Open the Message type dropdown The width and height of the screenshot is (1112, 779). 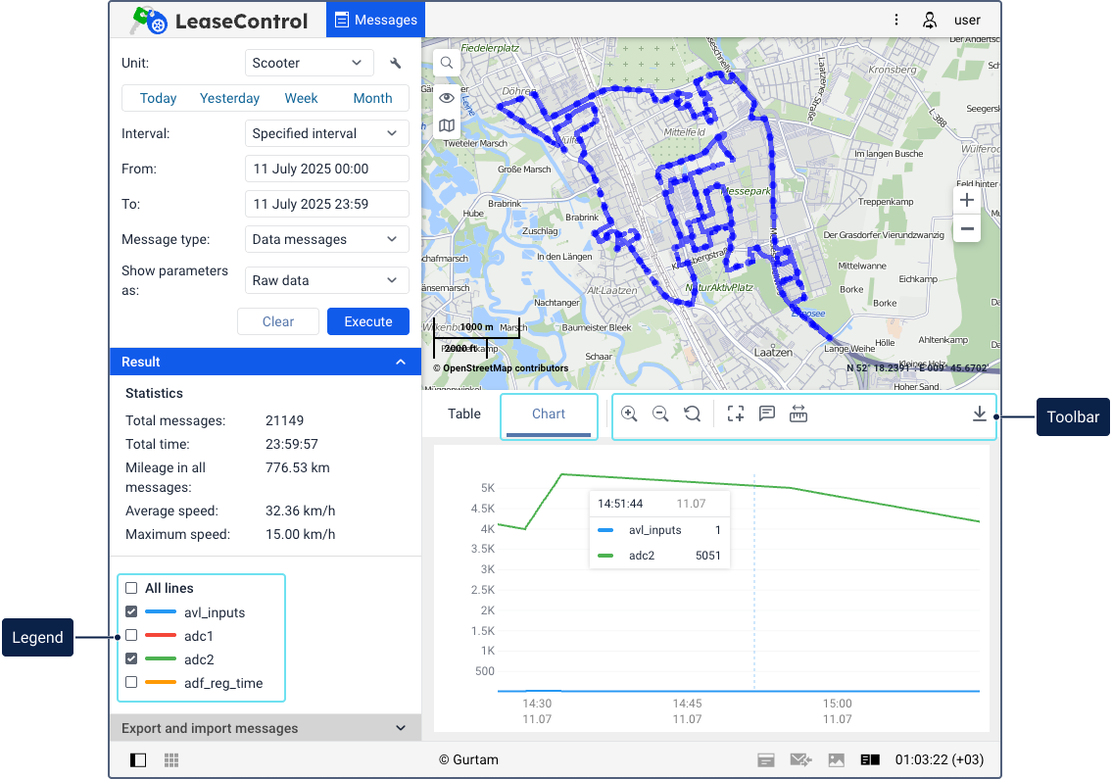326,239
